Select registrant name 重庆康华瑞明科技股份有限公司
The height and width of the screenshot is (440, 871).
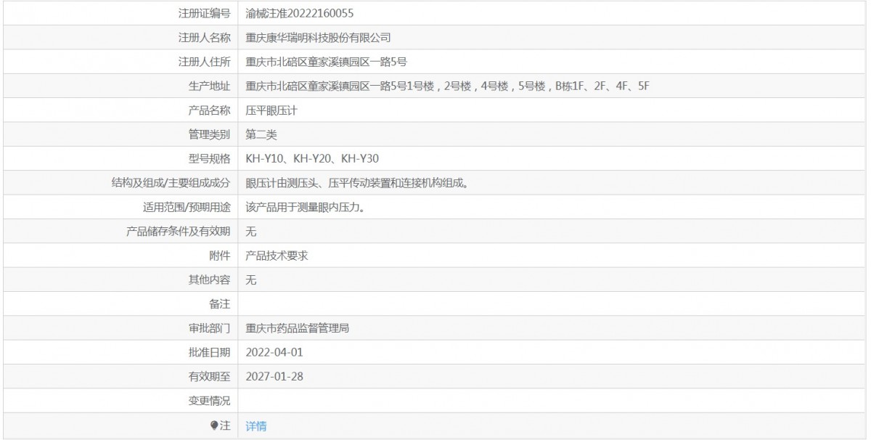319,38
